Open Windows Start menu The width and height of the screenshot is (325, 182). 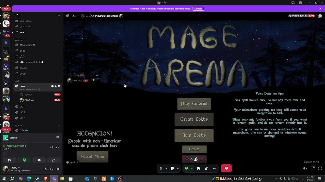pyautogui.click(x=4, y=179)
